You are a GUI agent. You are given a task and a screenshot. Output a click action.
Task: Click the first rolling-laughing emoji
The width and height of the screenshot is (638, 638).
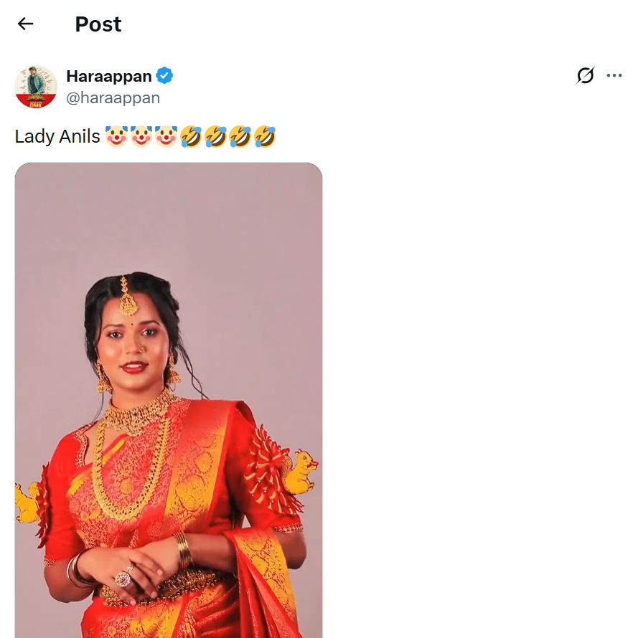191,136
